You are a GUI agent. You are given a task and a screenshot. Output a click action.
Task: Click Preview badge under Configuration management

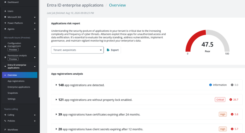(x=13, y=50)
